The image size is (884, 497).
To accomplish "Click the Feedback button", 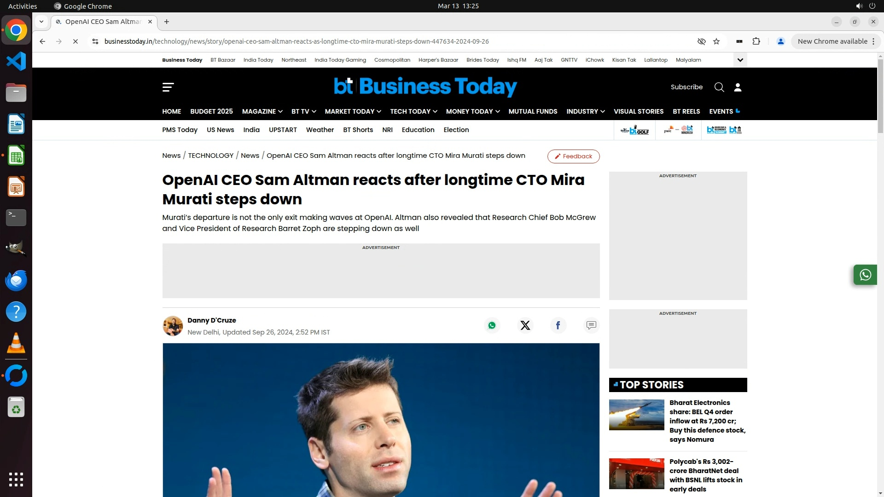I will tap(573, 156).
